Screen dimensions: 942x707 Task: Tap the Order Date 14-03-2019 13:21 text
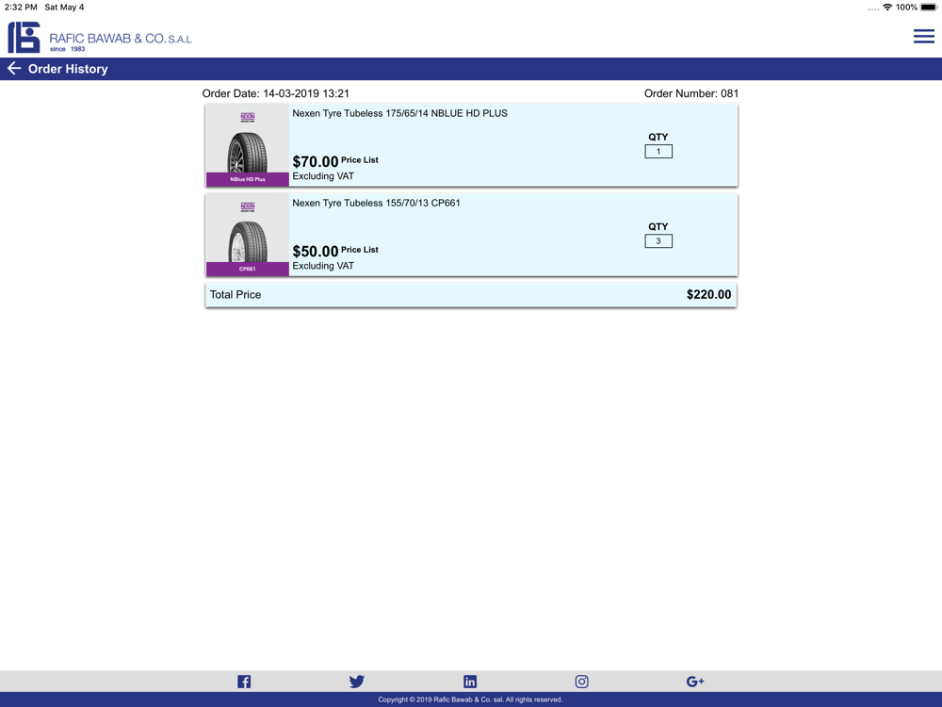[x=276, y=93]
